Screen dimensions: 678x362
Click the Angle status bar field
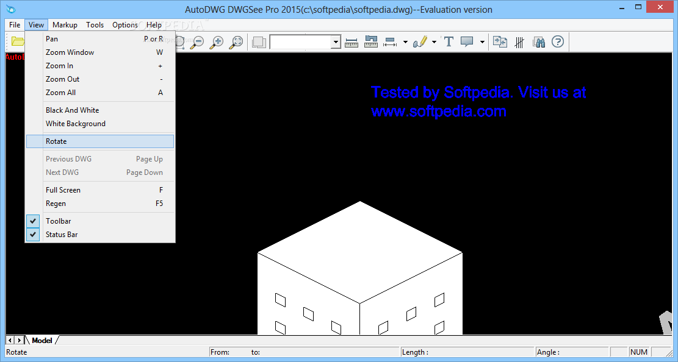[572, 352]
